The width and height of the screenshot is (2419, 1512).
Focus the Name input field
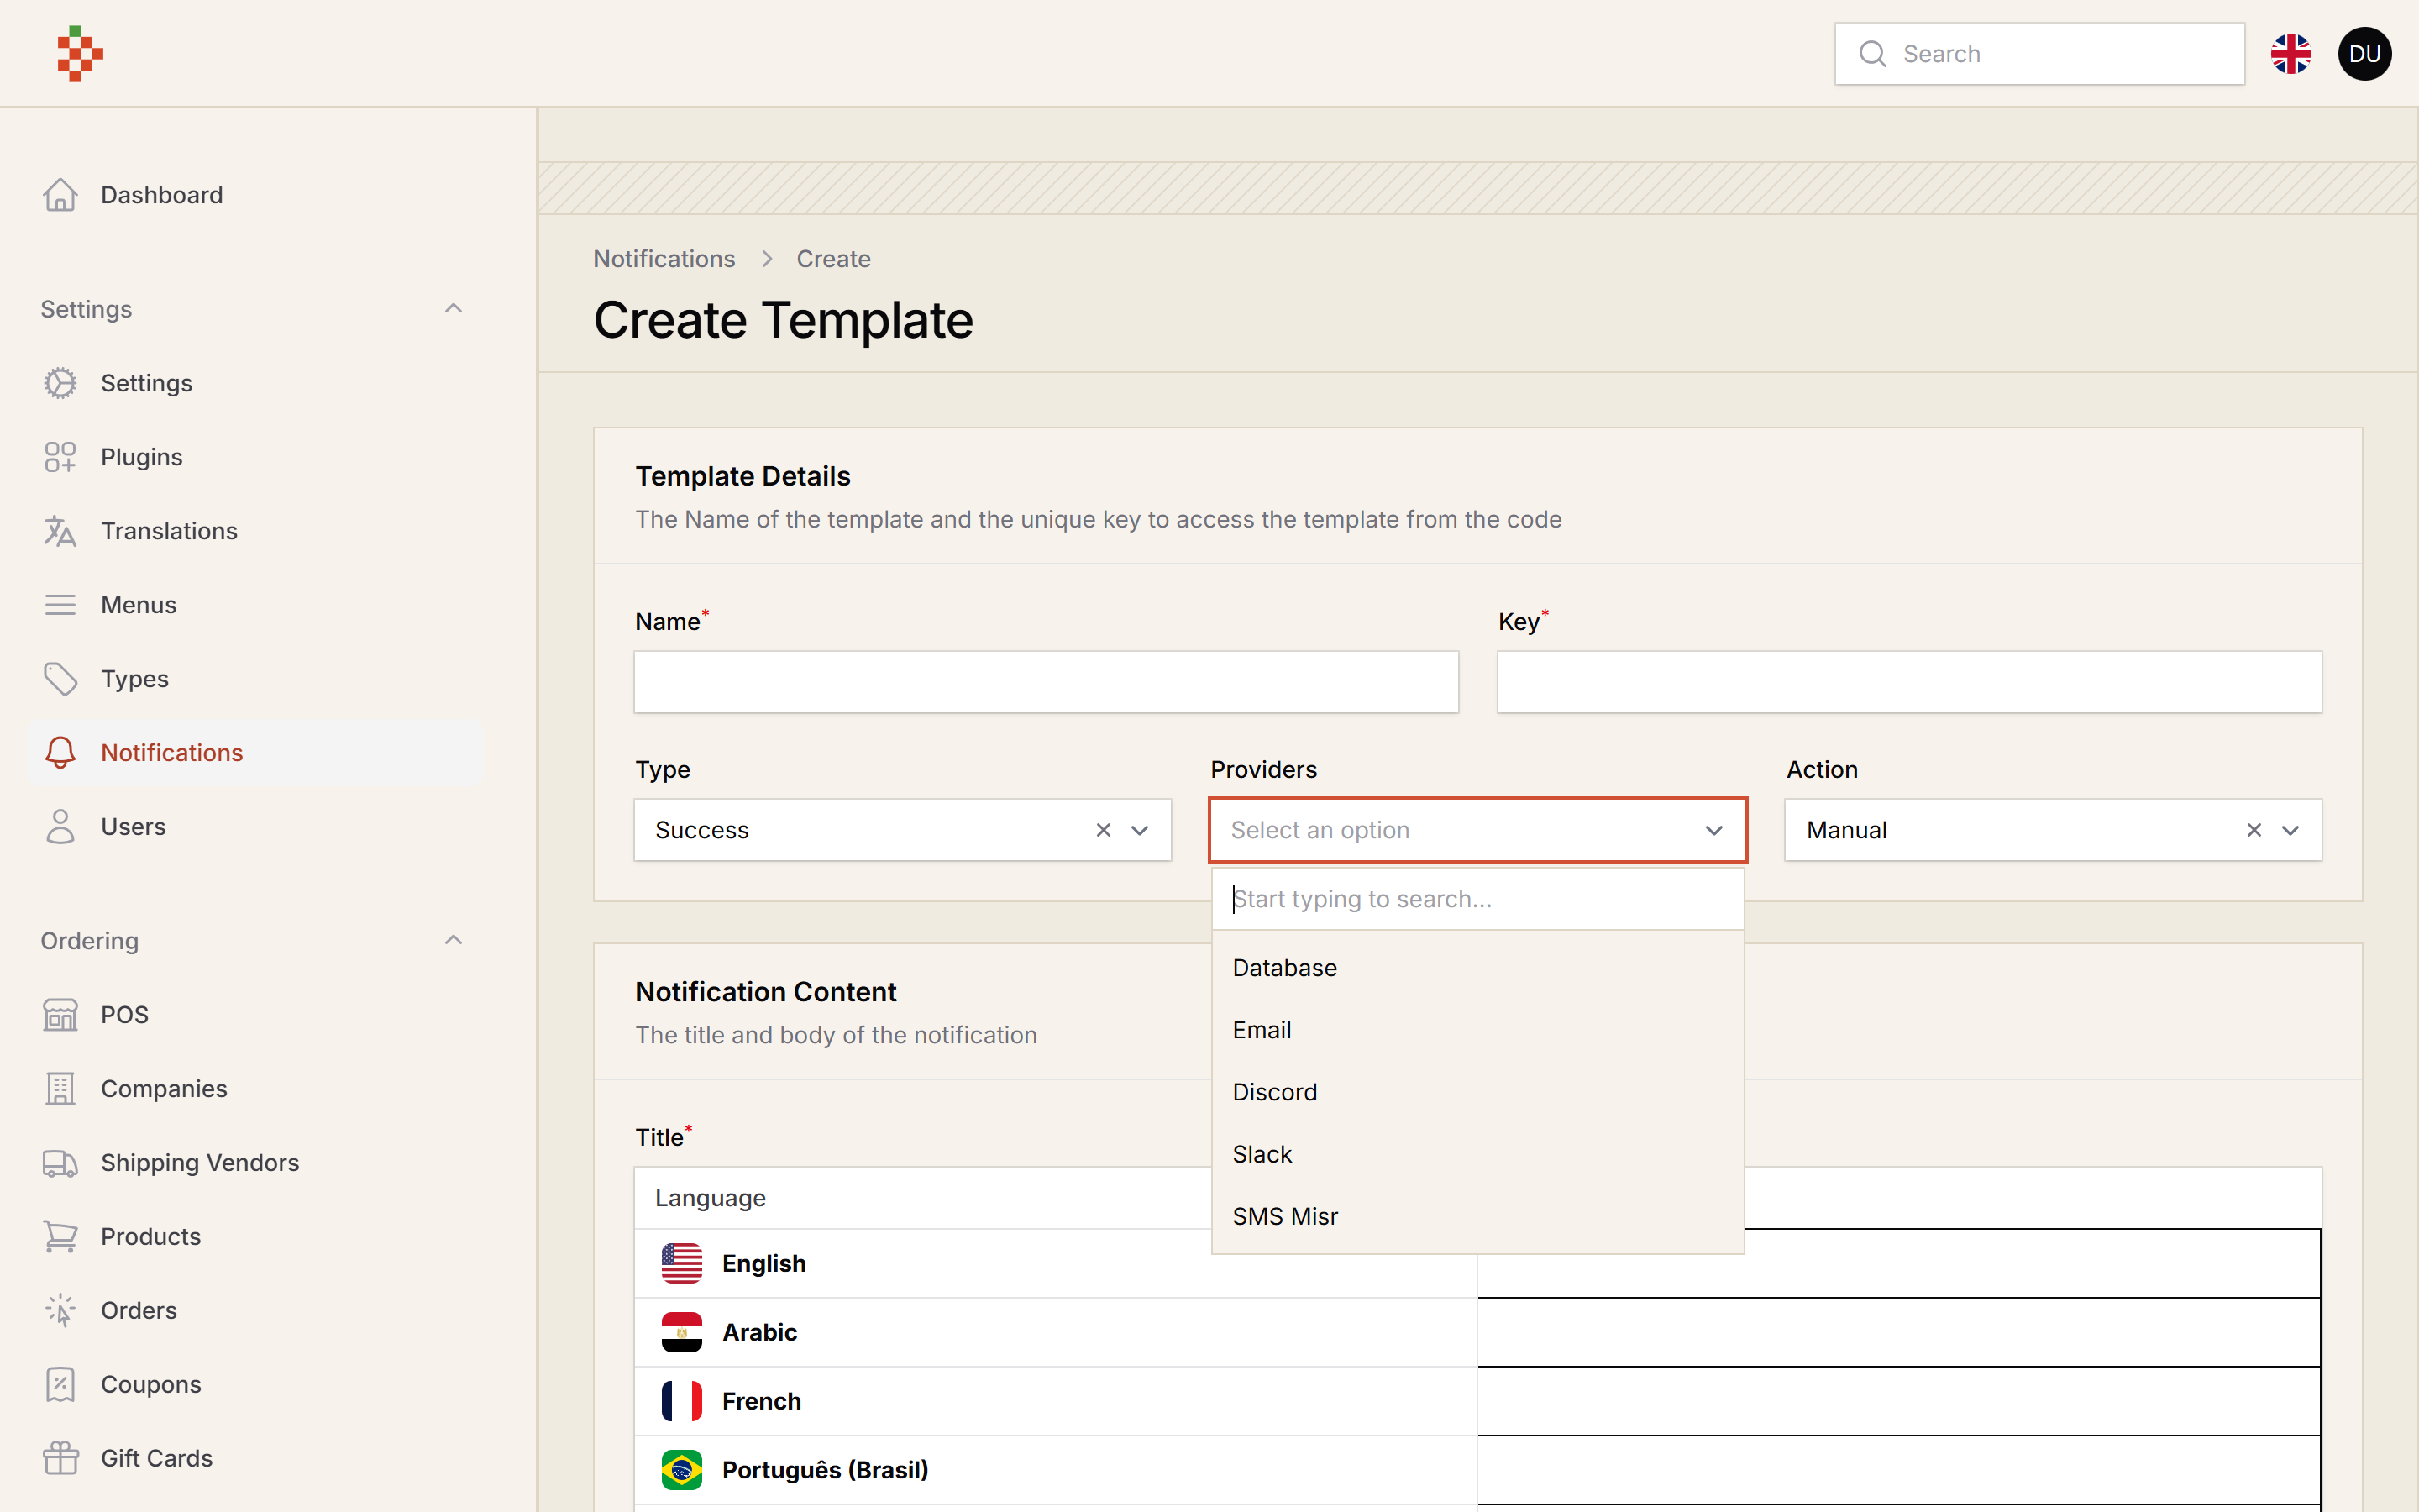click(x=1046, y=682)
